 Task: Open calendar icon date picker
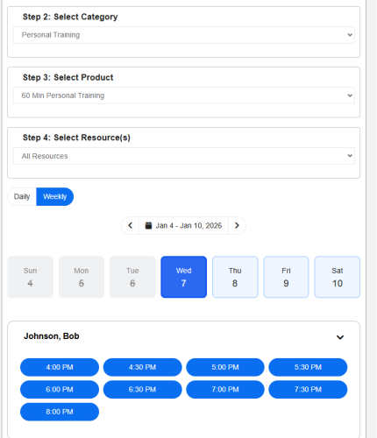pos(148,225)
